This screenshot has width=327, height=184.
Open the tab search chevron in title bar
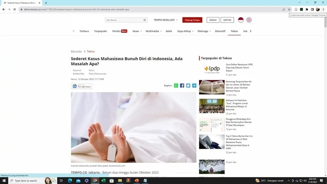tap(300, 2)
